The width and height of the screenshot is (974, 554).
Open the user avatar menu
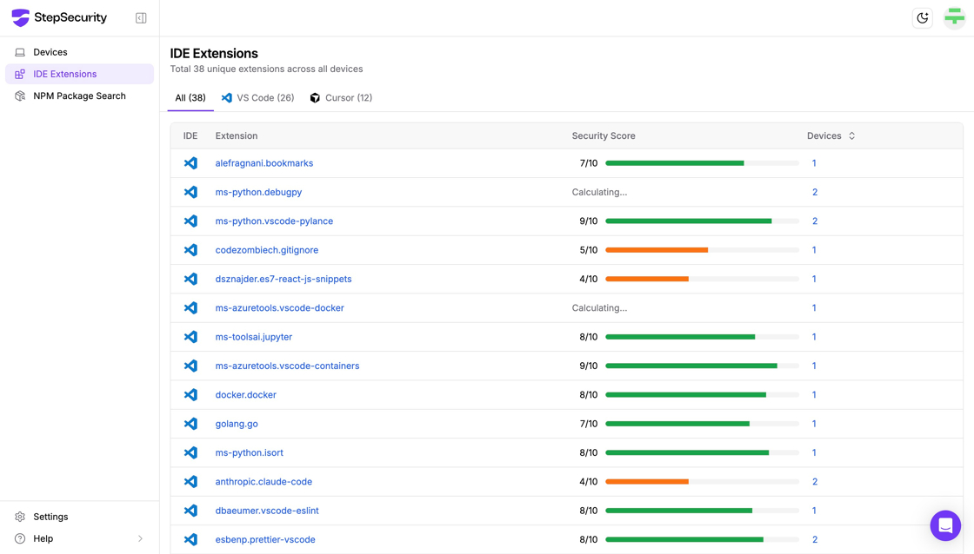point(954,18)
